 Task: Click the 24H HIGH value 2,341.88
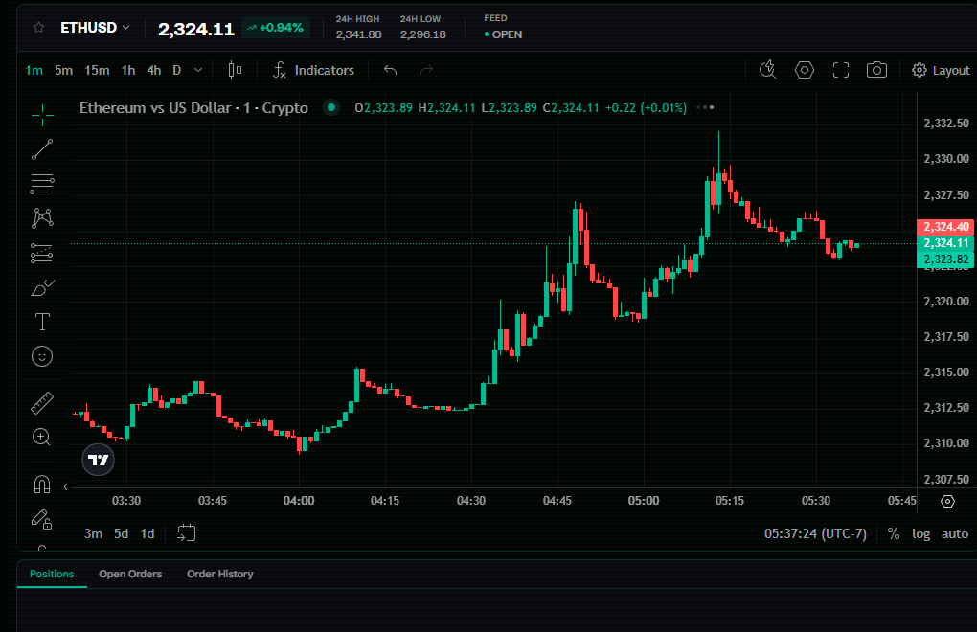coord(358,34)
